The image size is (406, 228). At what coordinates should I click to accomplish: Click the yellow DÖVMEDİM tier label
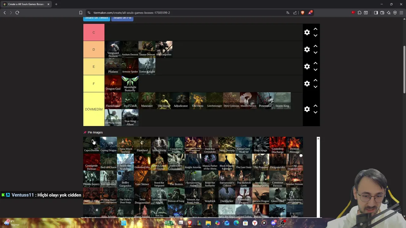coord(94,109)
